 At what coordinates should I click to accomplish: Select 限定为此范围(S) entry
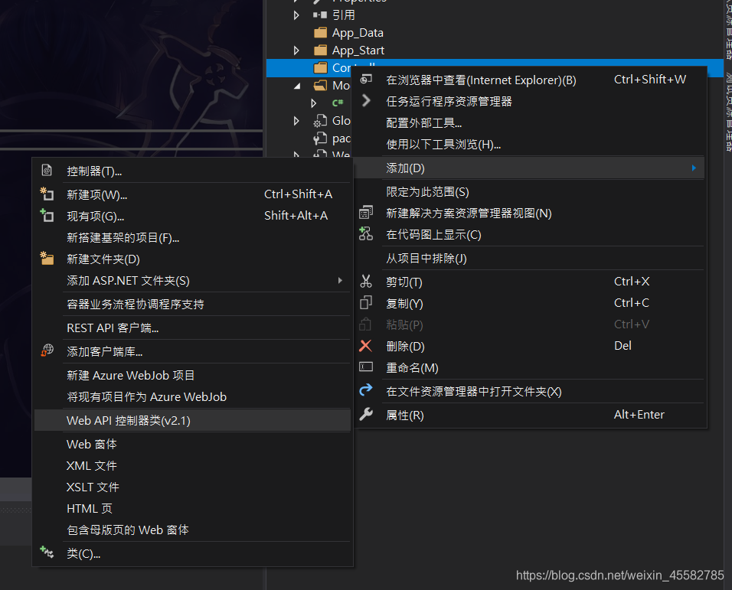point(529,191)
